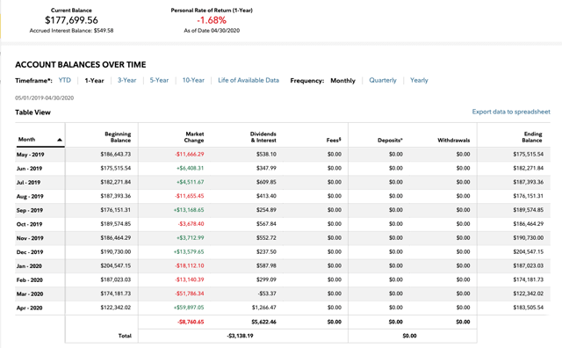Select the 1-Year timeframe

pyautogui.click(x=94, y=80)
